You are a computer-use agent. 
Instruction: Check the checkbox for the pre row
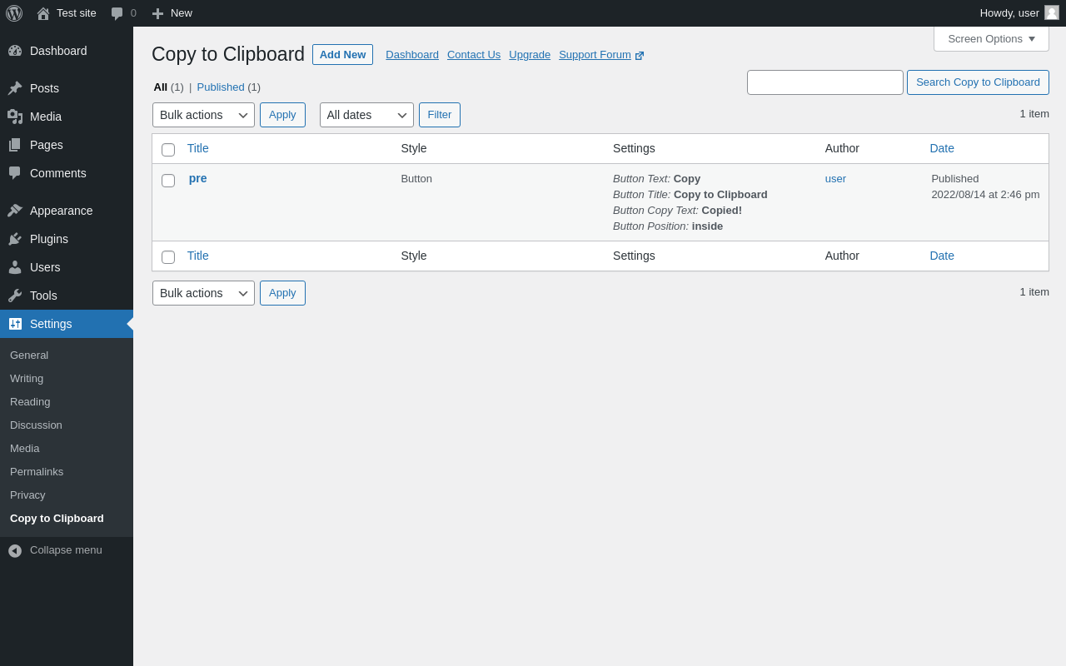point(168,181)
